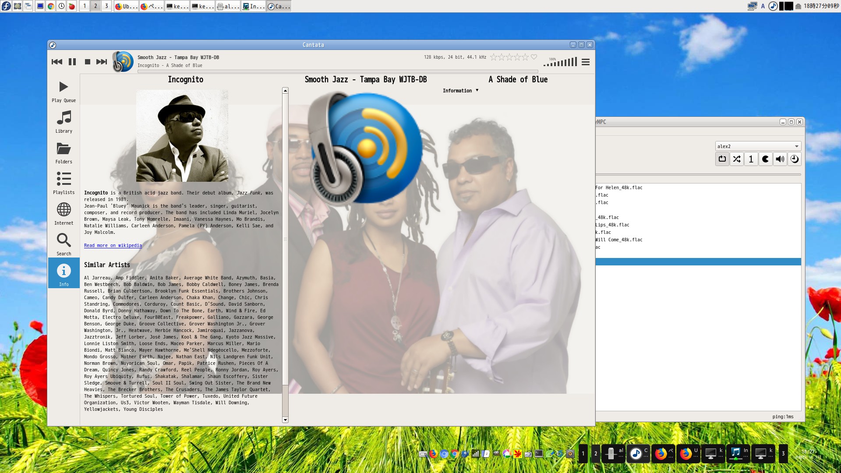
Task: Open the Read more on wikipedia link
Action: pos(113,245)
